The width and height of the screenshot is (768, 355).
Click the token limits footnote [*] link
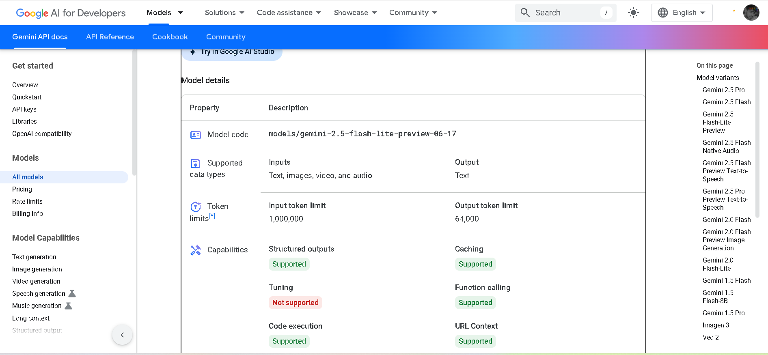pyautogui.click(x=212, y=216)
